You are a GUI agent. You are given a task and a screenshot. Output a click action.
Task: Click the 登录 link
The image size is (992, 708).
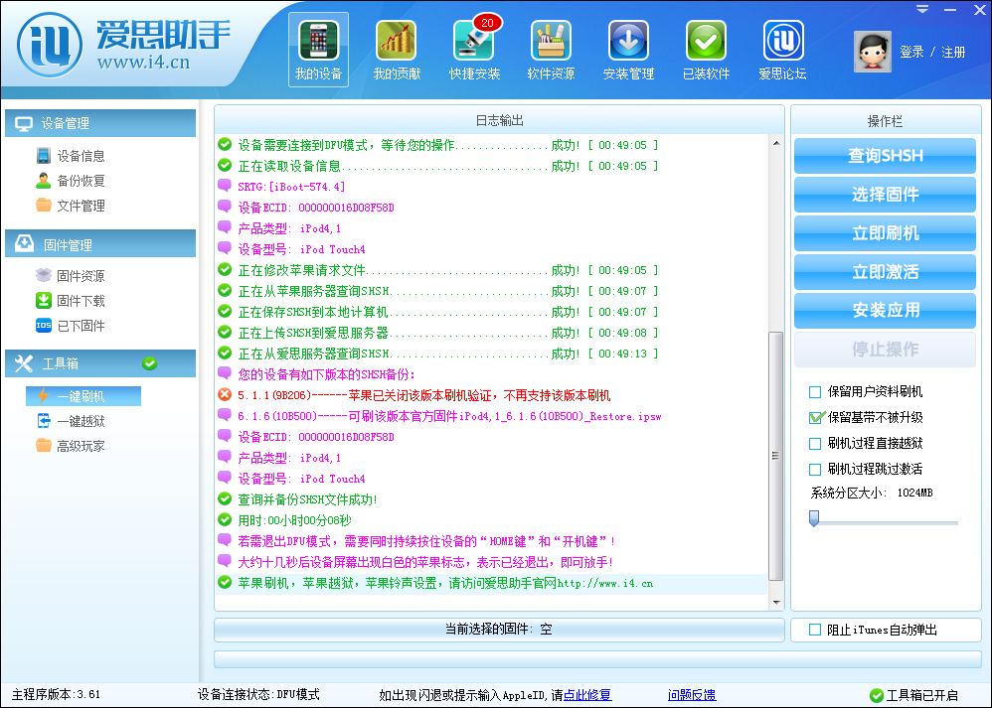point(911,53)
